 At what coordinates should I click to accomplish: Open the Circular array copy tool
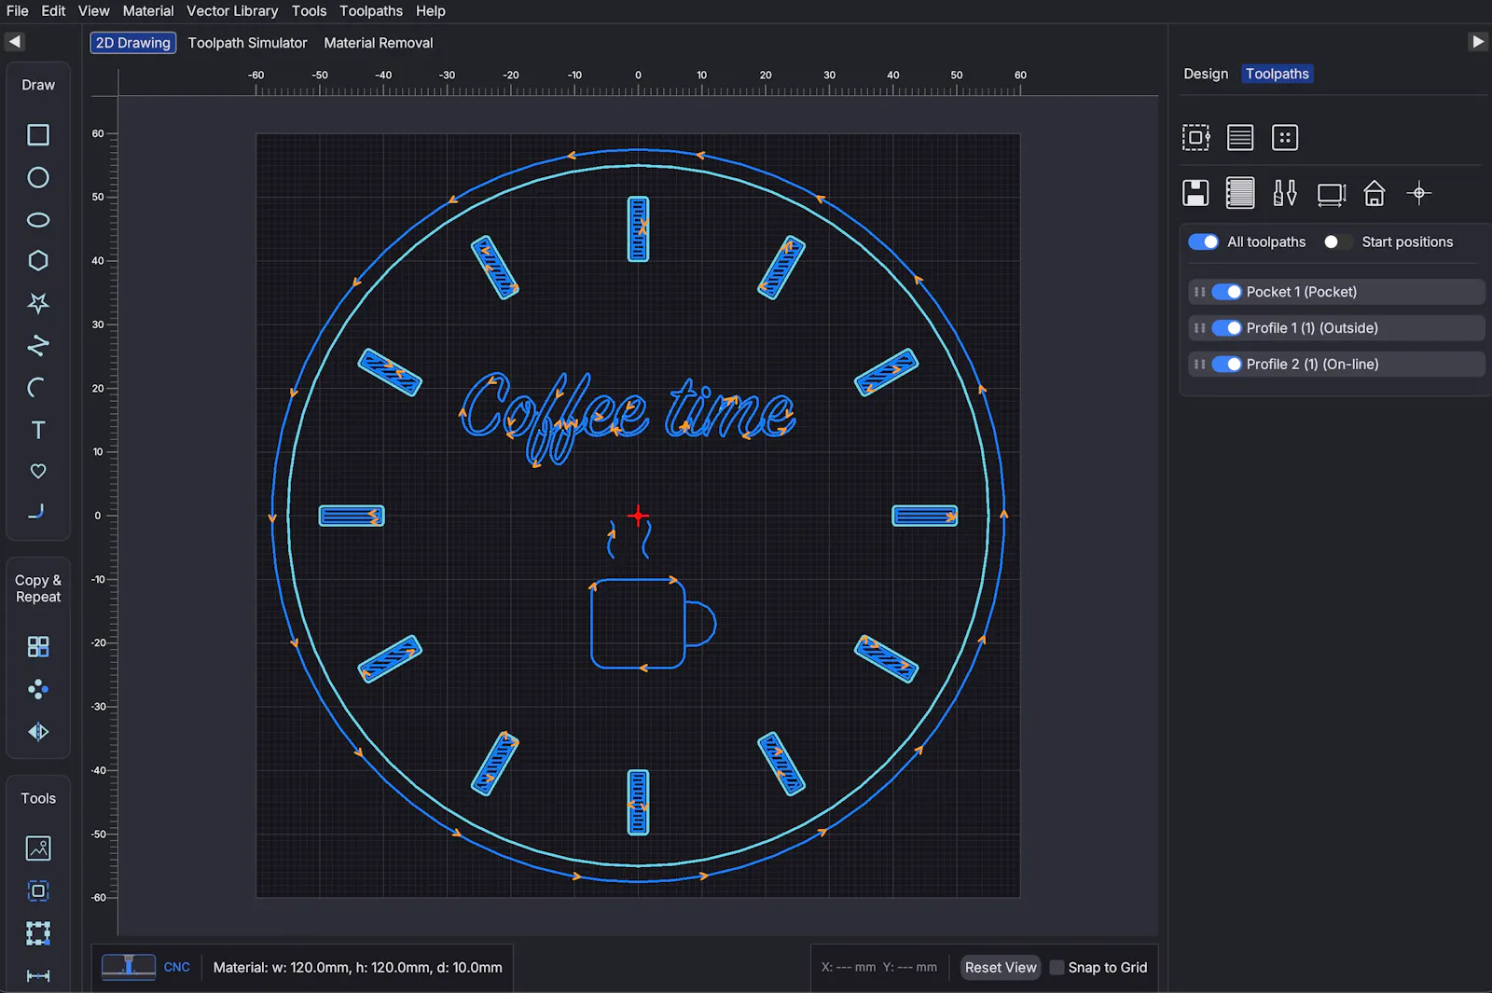coord(38,689)
